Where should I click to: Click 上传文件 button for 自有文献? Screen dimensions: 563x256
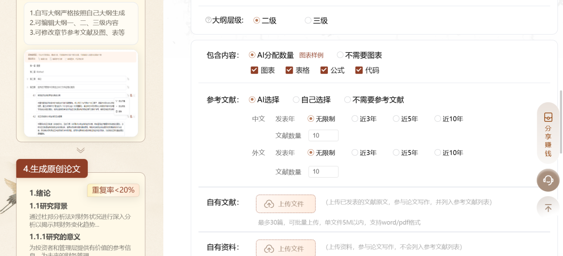286,204
